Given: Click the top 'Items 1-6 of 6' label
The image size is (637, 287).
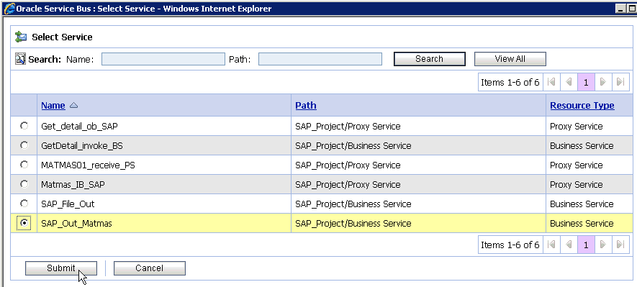Looking at the screenshot, I should [510, 83].
